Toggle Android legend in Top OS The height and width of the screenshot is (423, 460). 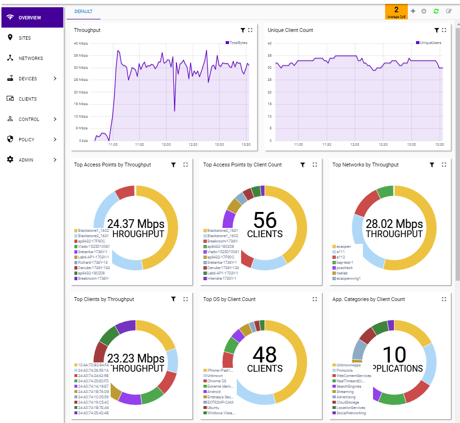tap(212, 392)
